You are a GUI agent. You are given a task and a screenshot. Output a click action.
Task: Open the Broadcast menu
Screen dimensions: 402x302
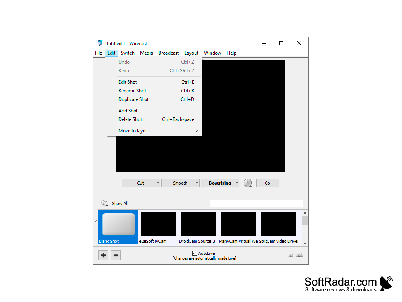[168, 53]
